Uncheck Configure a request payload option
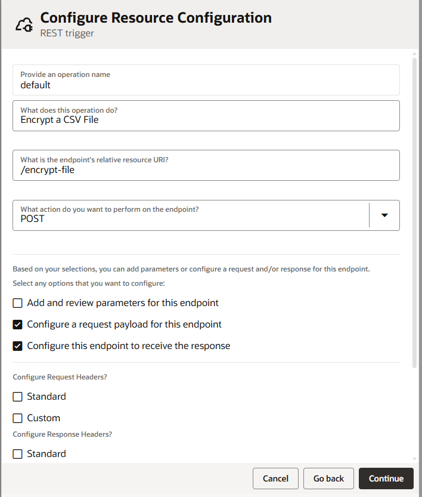Screen dimensions: 422x497 pyautogui.click(x=18, y=325)
